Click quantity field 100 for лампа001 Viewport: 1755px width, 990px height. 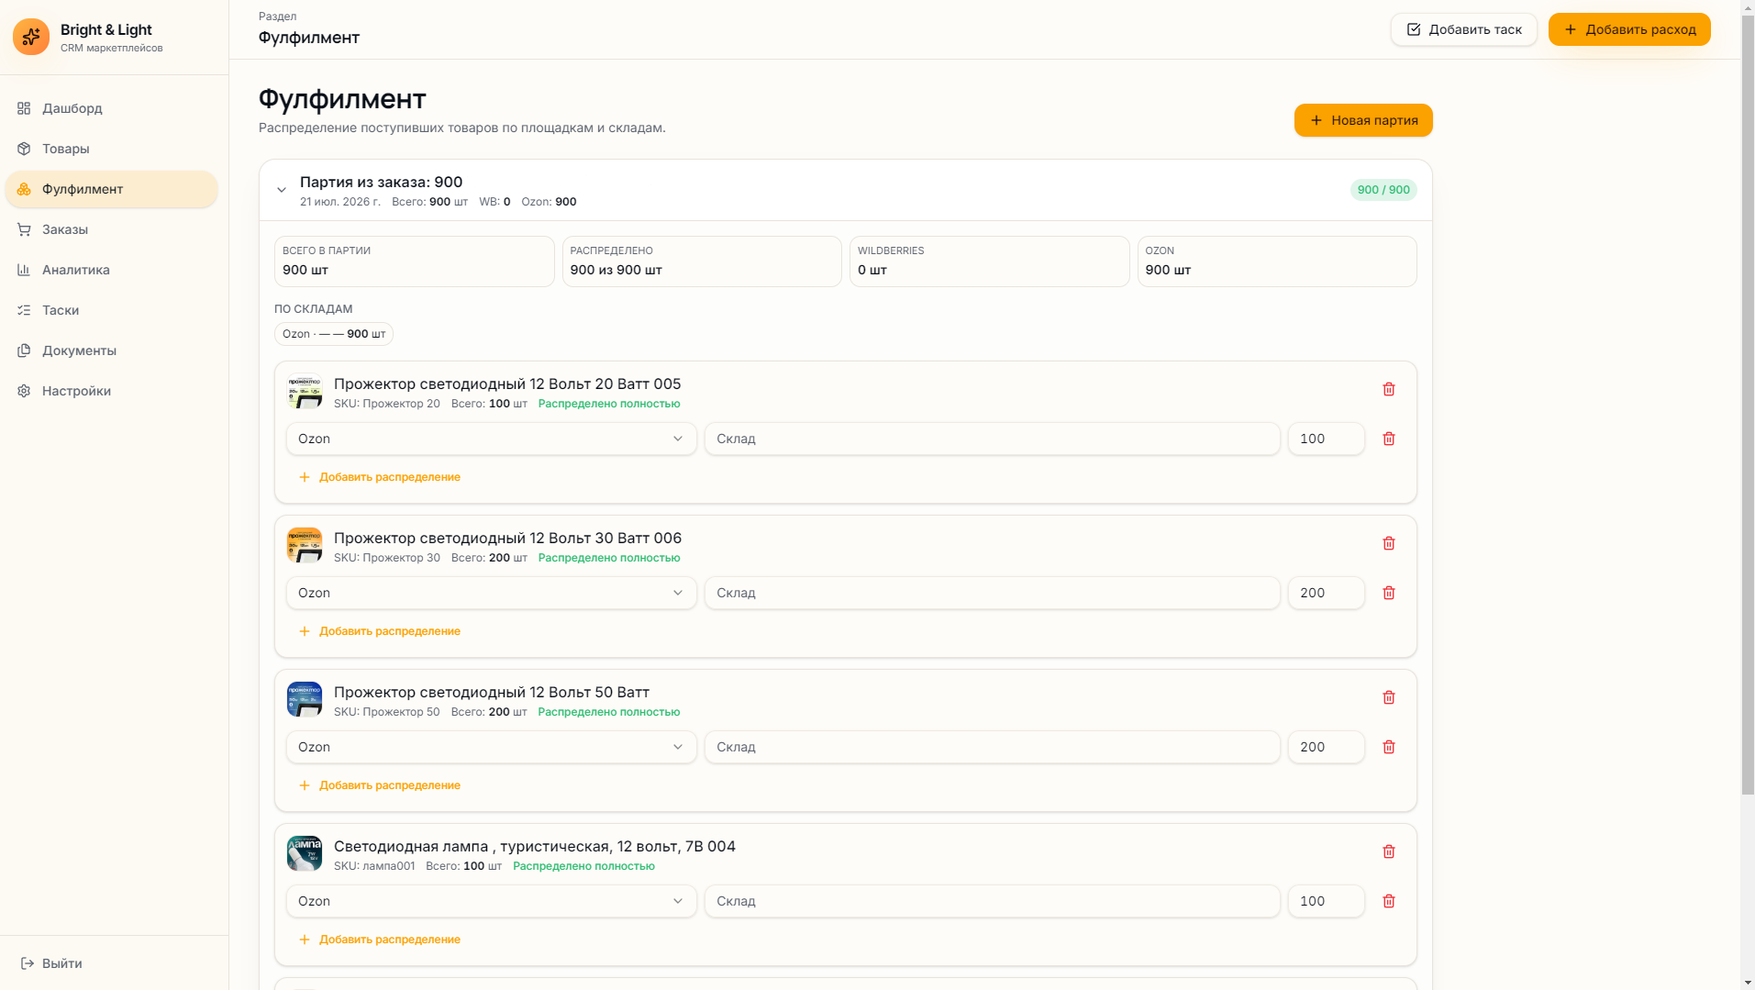tap(1327, 901)
